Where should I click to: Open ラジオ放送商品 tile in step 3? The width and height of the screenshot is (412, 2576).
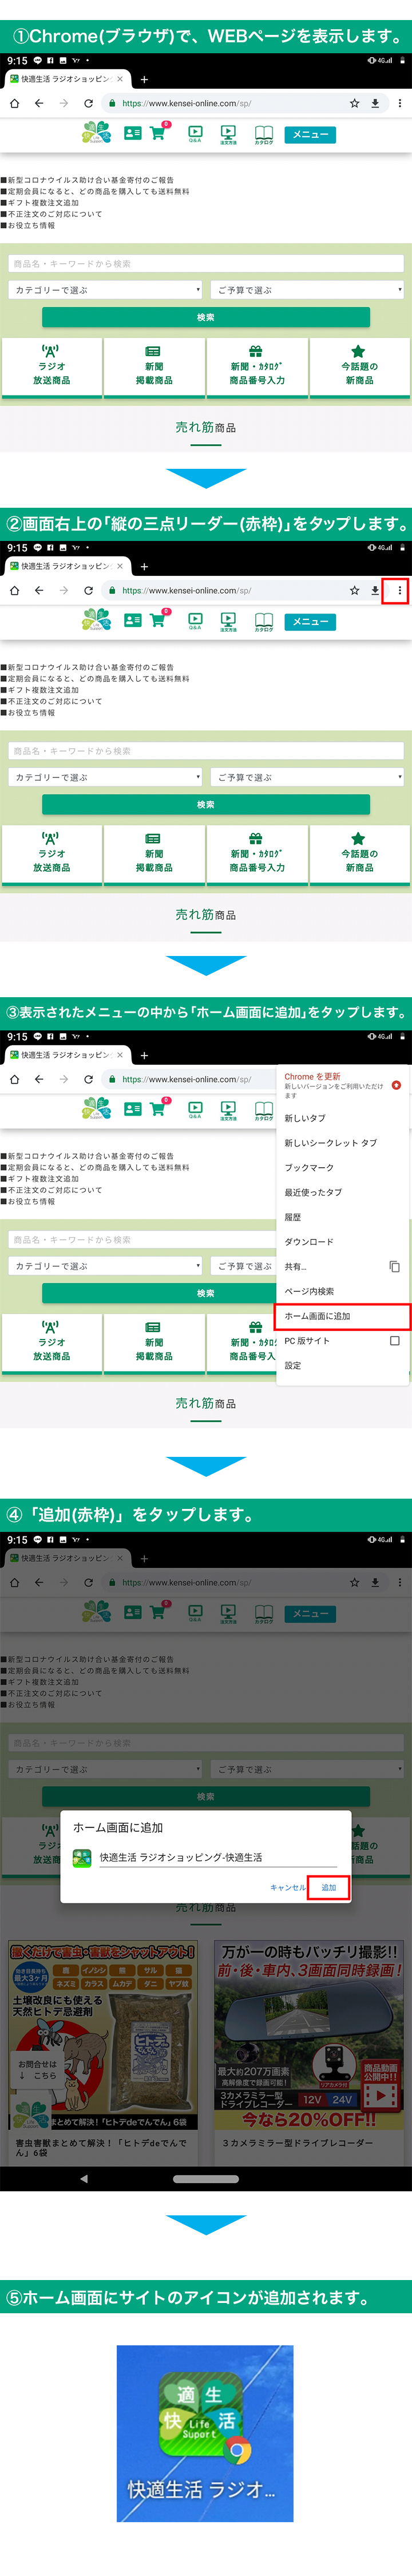click(x=52, y=1343)
